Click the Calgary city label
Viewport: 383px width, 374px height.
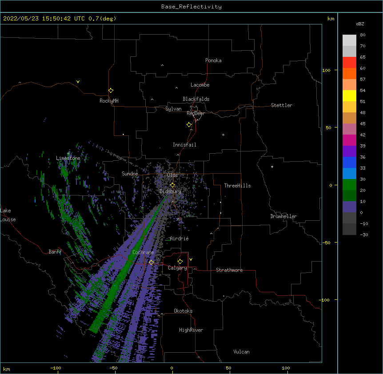(x=177, y=268)
